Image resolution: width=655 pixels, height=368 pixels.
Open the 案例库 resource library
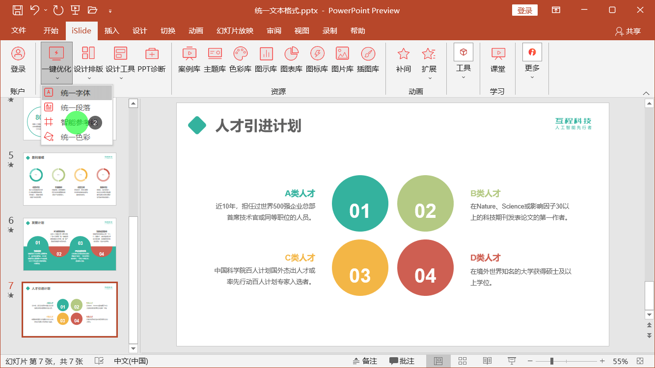tap(189, 59)
